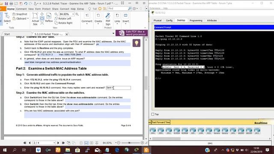This screenshot has height=154, width=274.
Task: Go to the first page of the PDF
Action: tap(25, 143)
